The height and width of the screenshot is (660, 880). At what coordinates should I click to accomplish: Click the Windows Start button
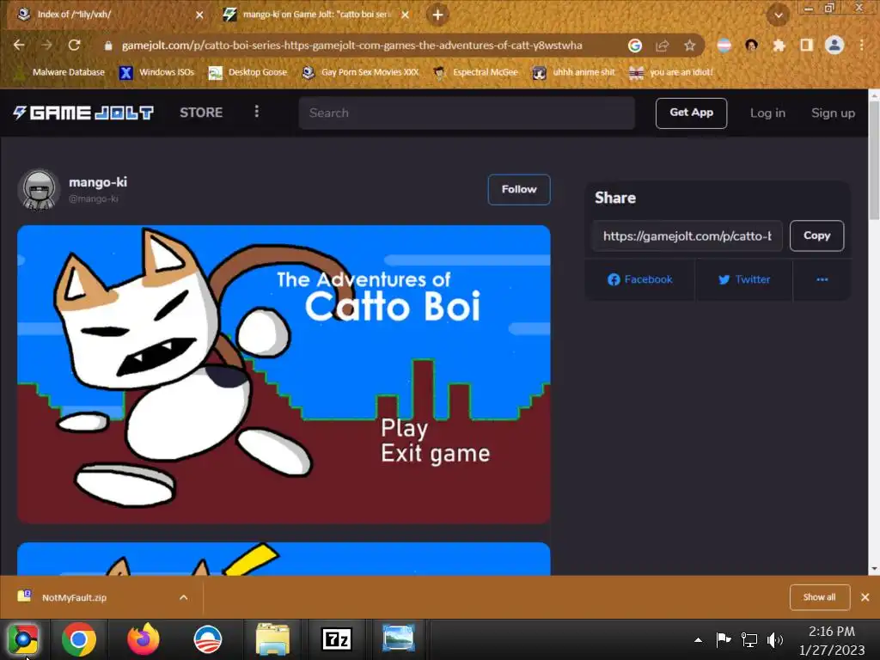(23, 639)
